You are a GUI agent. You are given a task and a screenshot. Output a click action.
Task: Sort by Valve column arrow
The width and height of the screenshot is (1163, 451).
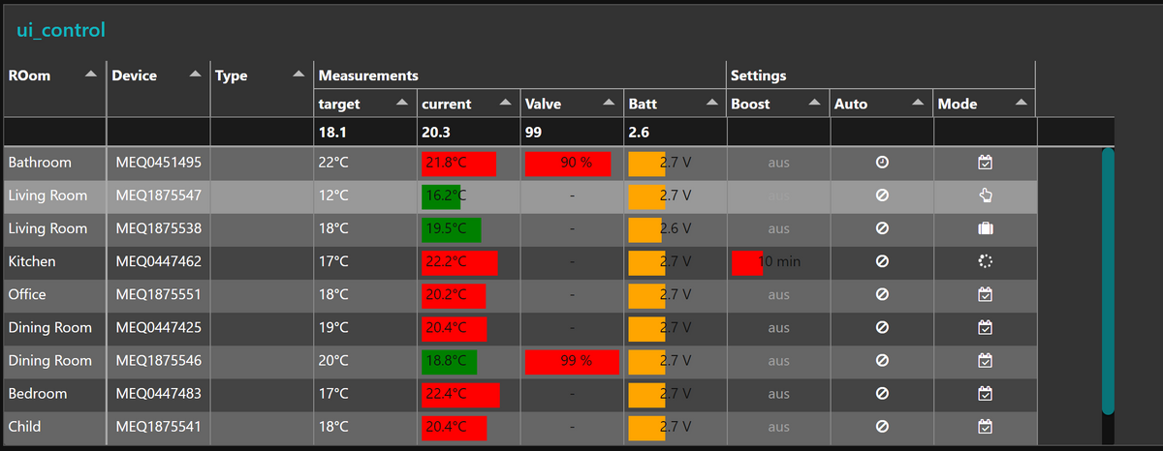coord(609,103)
